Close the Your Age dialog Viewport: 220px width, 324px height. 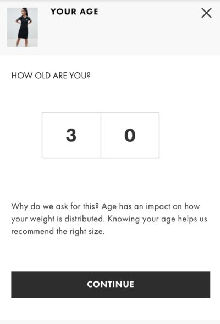(x=206, y=13)
